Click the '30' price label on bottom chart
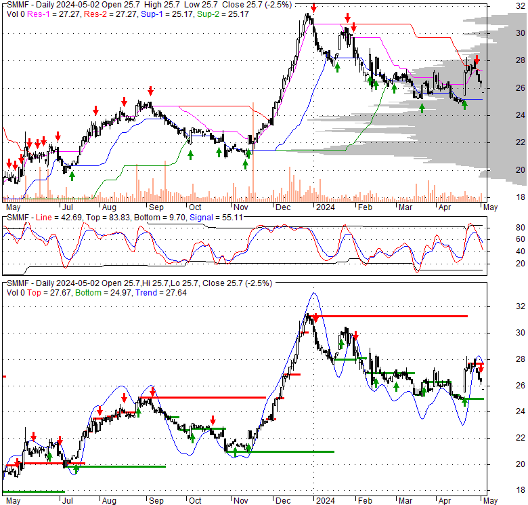Viewport: 528px width, 505px height. (x=521, y=333)
